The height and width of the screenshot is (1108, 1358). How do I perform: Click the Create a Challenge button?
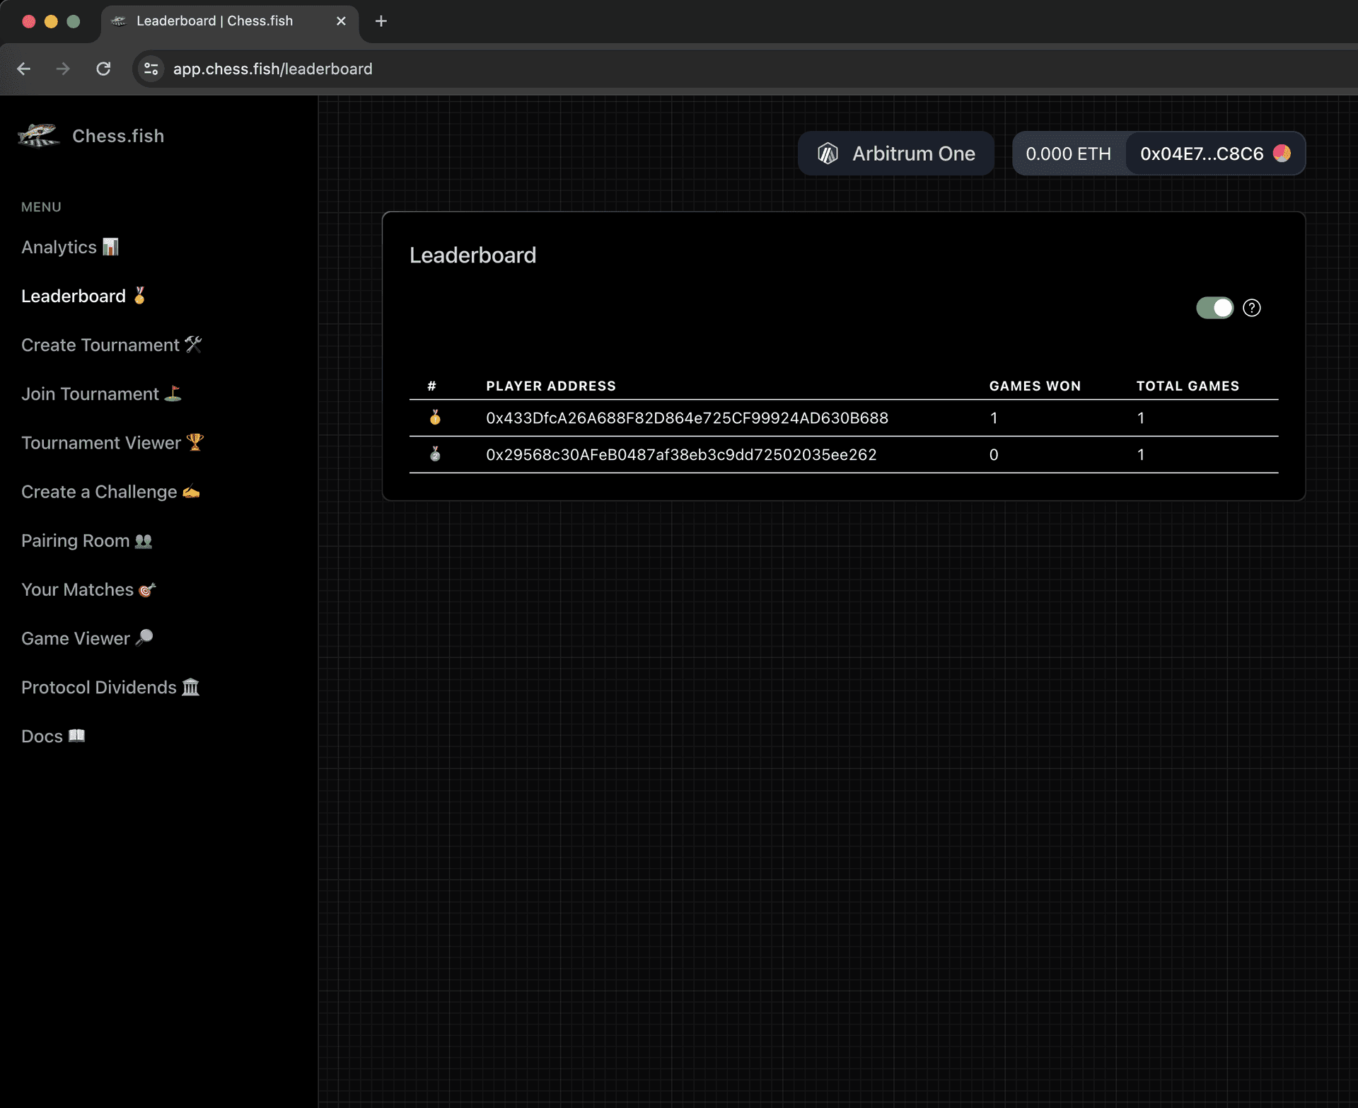tap(110, 491)
